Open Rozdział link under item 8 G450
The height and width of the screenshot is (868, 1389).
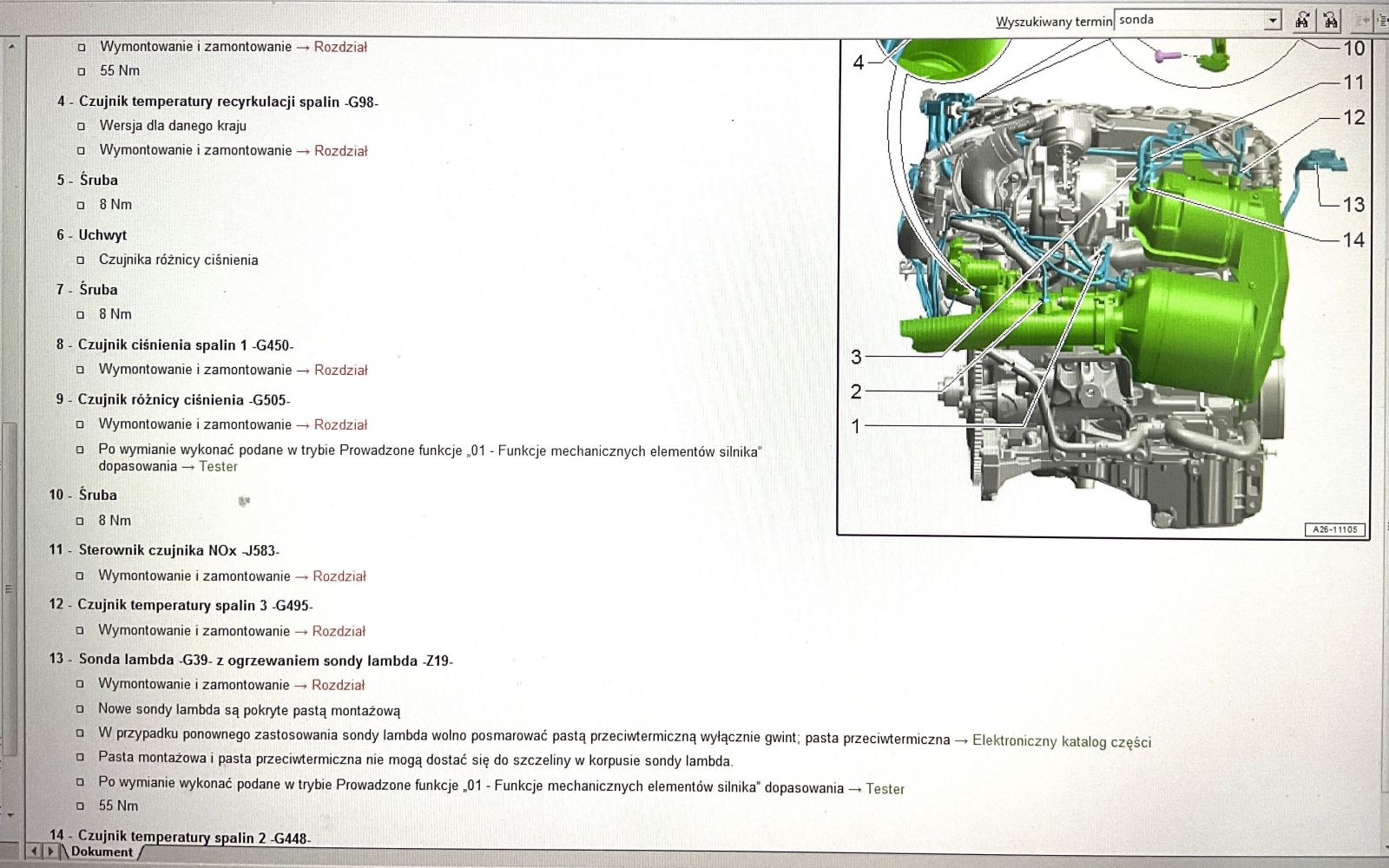coord(340,370)
